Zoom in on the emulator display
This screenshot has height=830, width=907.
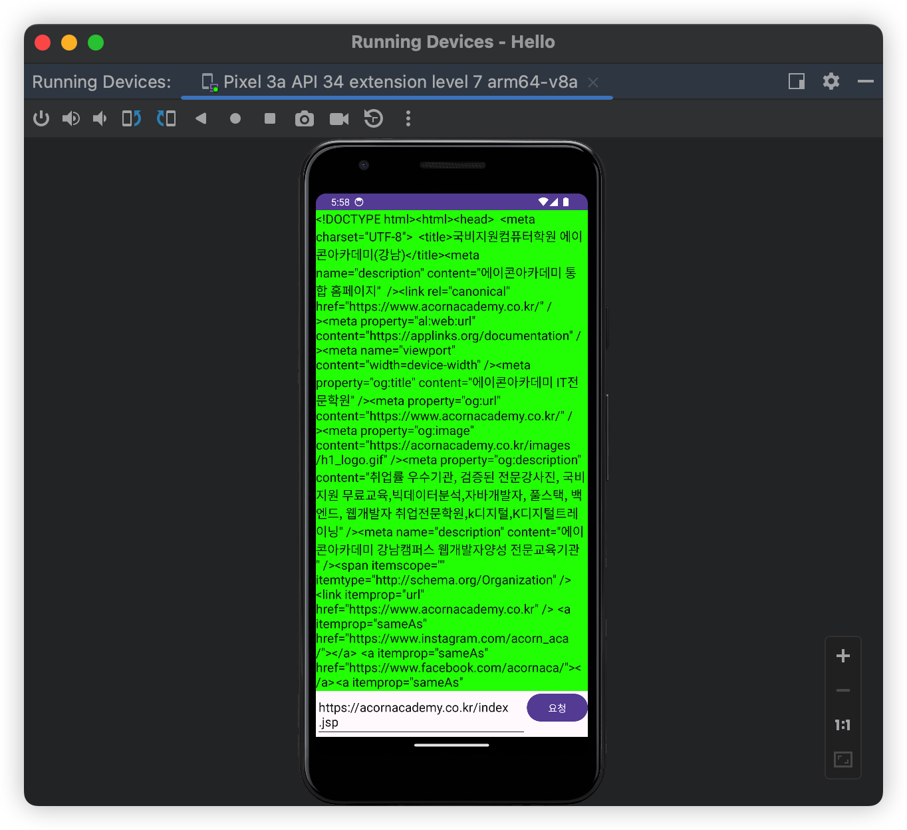coord(843,656)
